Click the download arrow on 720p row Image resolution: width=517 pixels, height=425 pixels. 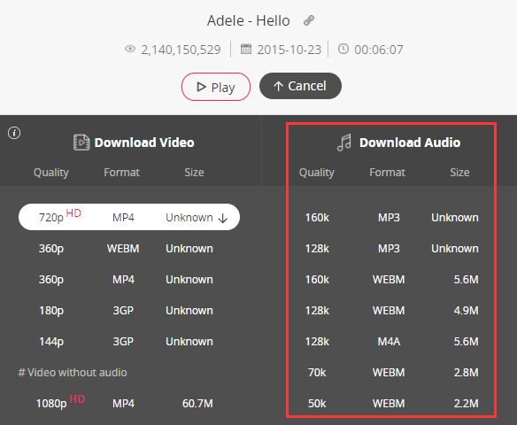click(x=223, y=218)
